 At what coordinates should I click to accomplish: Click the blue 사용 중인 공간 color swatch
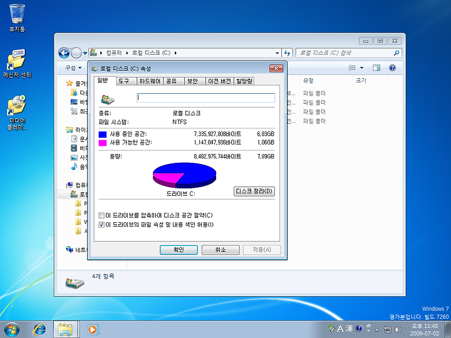coord(102,134)
